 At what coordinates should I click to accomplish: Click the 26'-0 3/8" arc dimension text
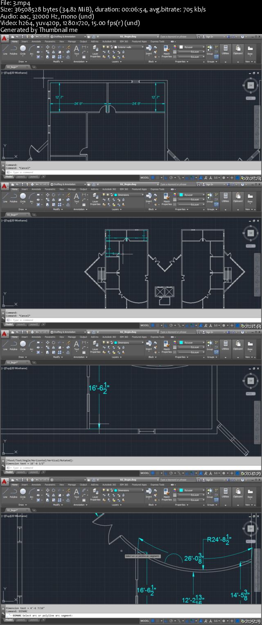point(195,558)
